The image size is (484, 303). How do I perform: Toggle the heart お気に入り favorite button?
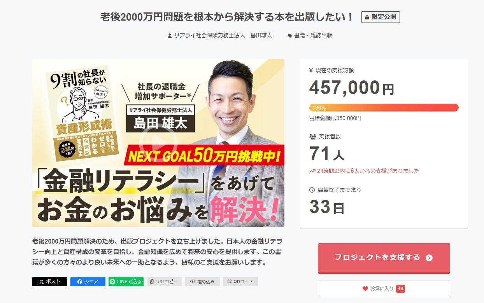pyautogui.click(x=384, y=289)
